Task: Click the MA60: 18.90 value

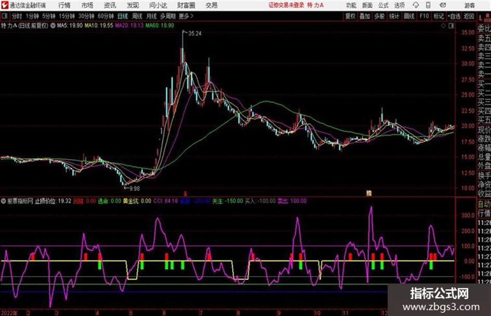Action: tap(160, 25)
